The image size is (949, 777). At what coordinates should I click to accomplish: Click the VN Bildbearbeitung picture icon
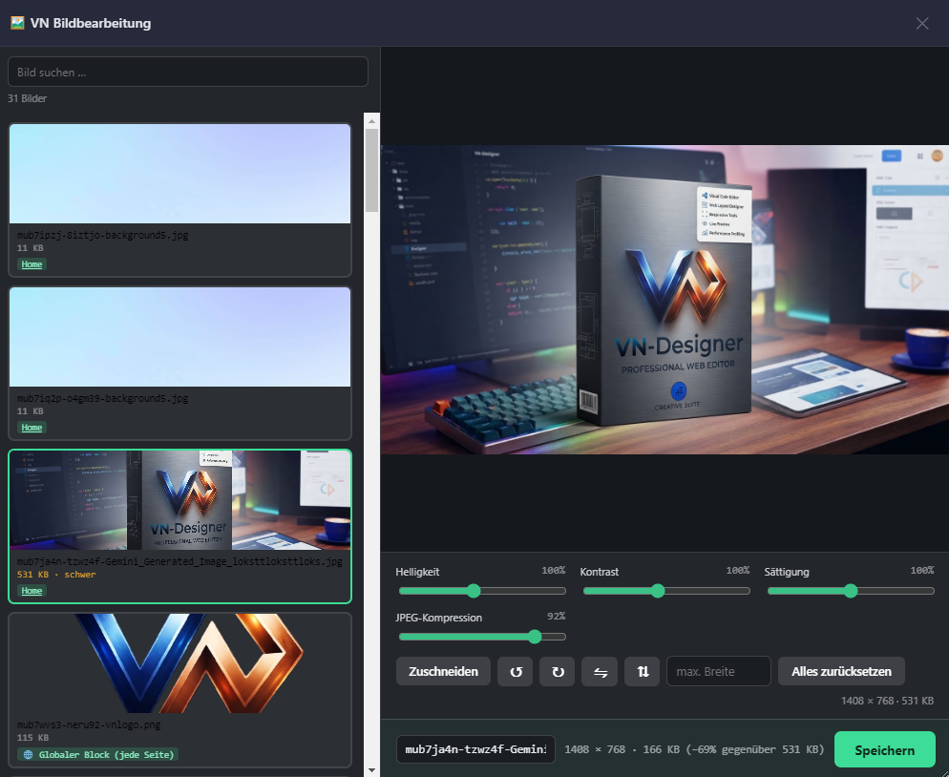pos(17,23)
